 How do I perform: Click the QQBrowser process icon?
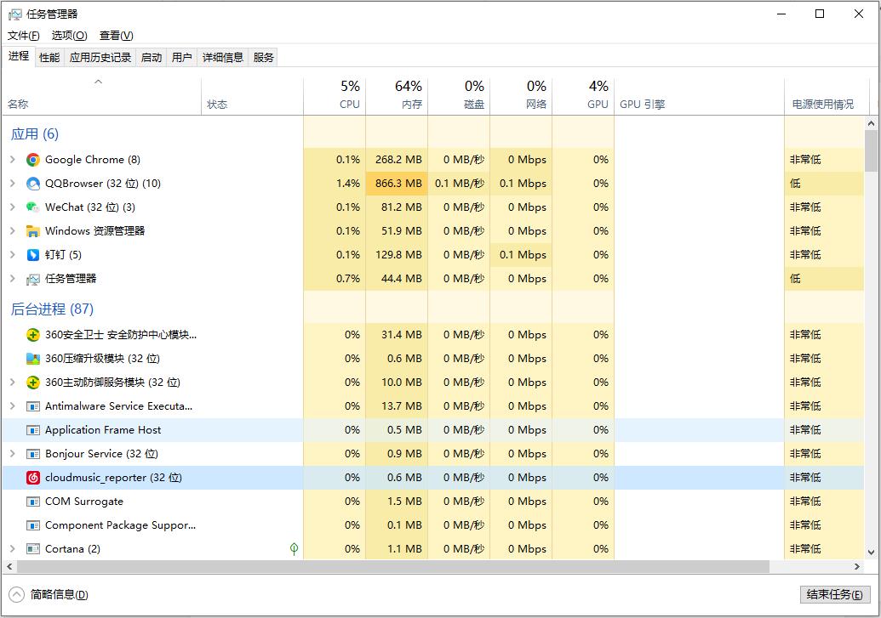[x=33, y=184]
